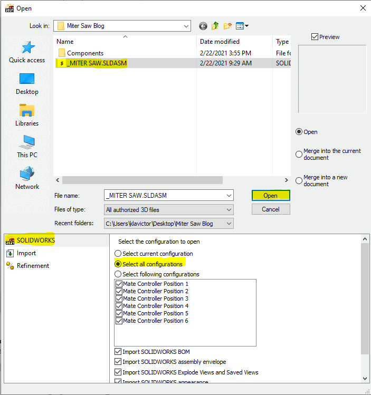This screenshot has width=371, height=395.
Task: Go to the Desktop location
Action: (27, 84)
